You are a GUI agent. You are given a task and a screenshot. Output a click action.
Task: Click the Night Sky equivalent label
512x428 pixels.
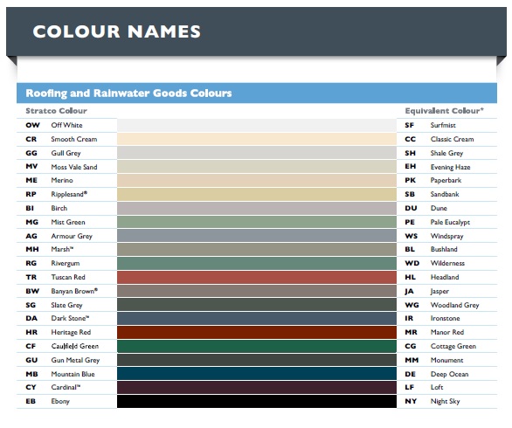(445, 401)
